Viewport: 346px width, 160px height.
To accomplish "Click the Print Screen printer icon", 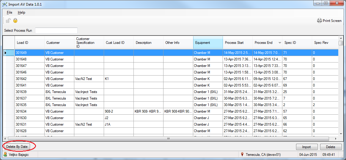I will pyautogui.click(x=320, y=21).
